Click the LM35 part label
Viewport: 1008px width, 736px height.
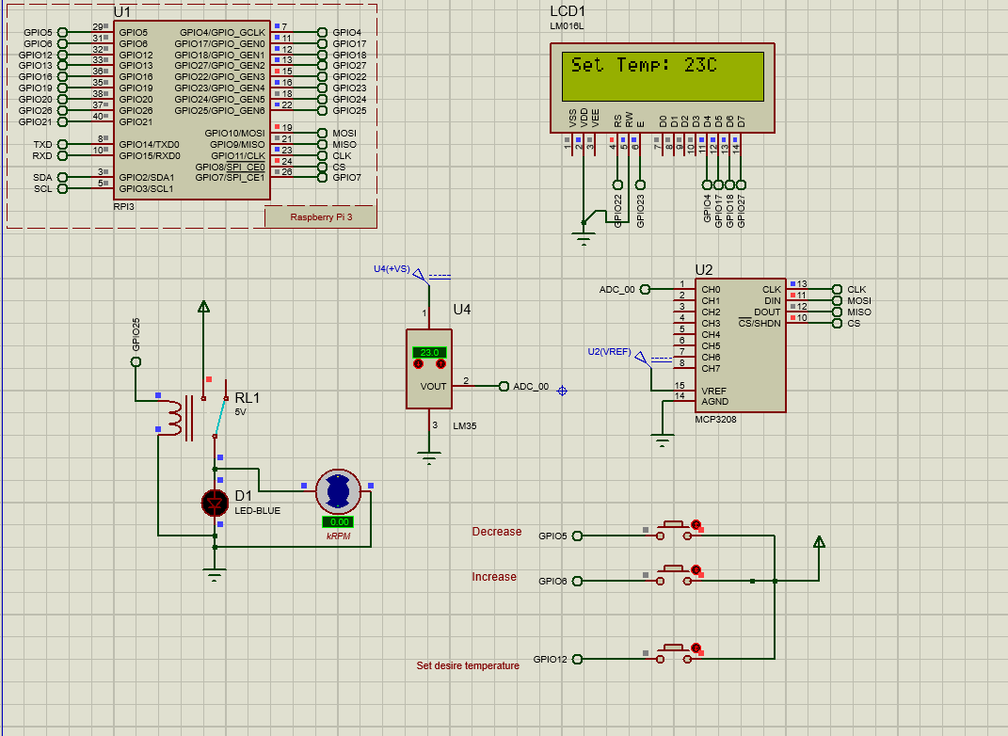tap(465, 425)
